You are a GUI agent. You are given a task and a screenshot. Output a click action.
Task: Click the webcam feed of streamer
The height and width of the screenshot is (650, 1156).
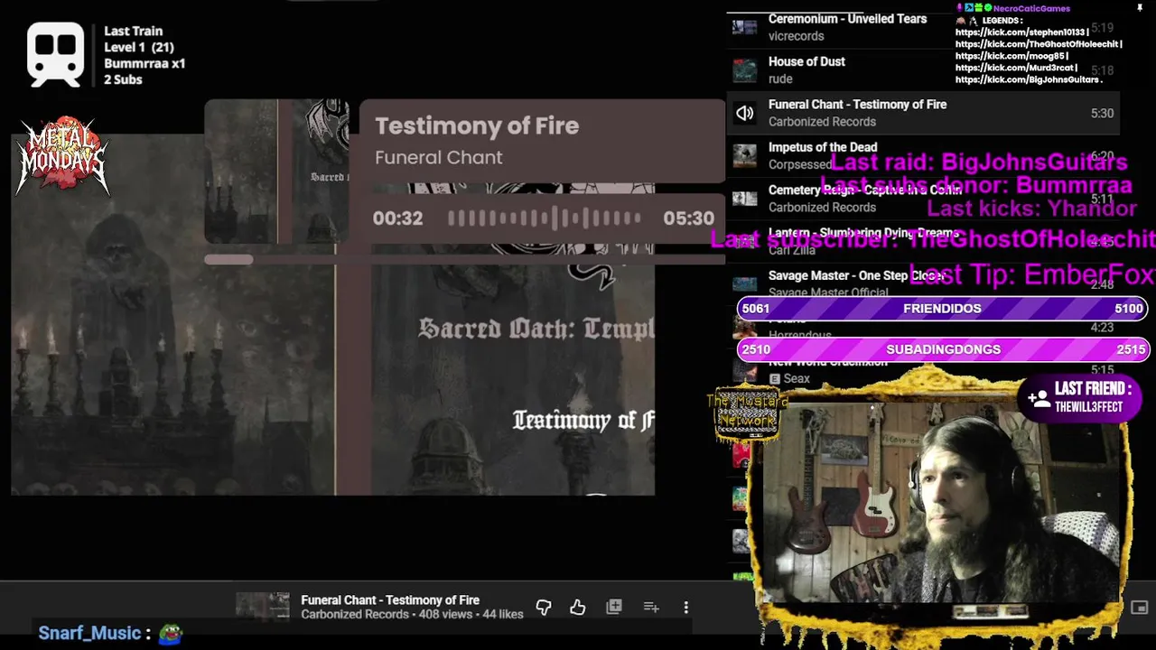click(939, 501)
